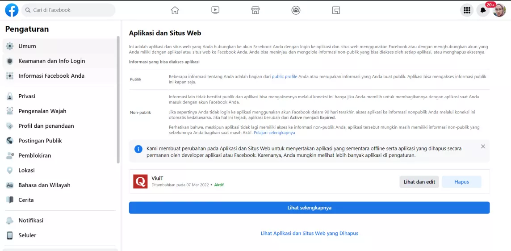Open Informasi Facebook Anda settings
Viewport: 511px width, 251px height.
tap(59, 76)
